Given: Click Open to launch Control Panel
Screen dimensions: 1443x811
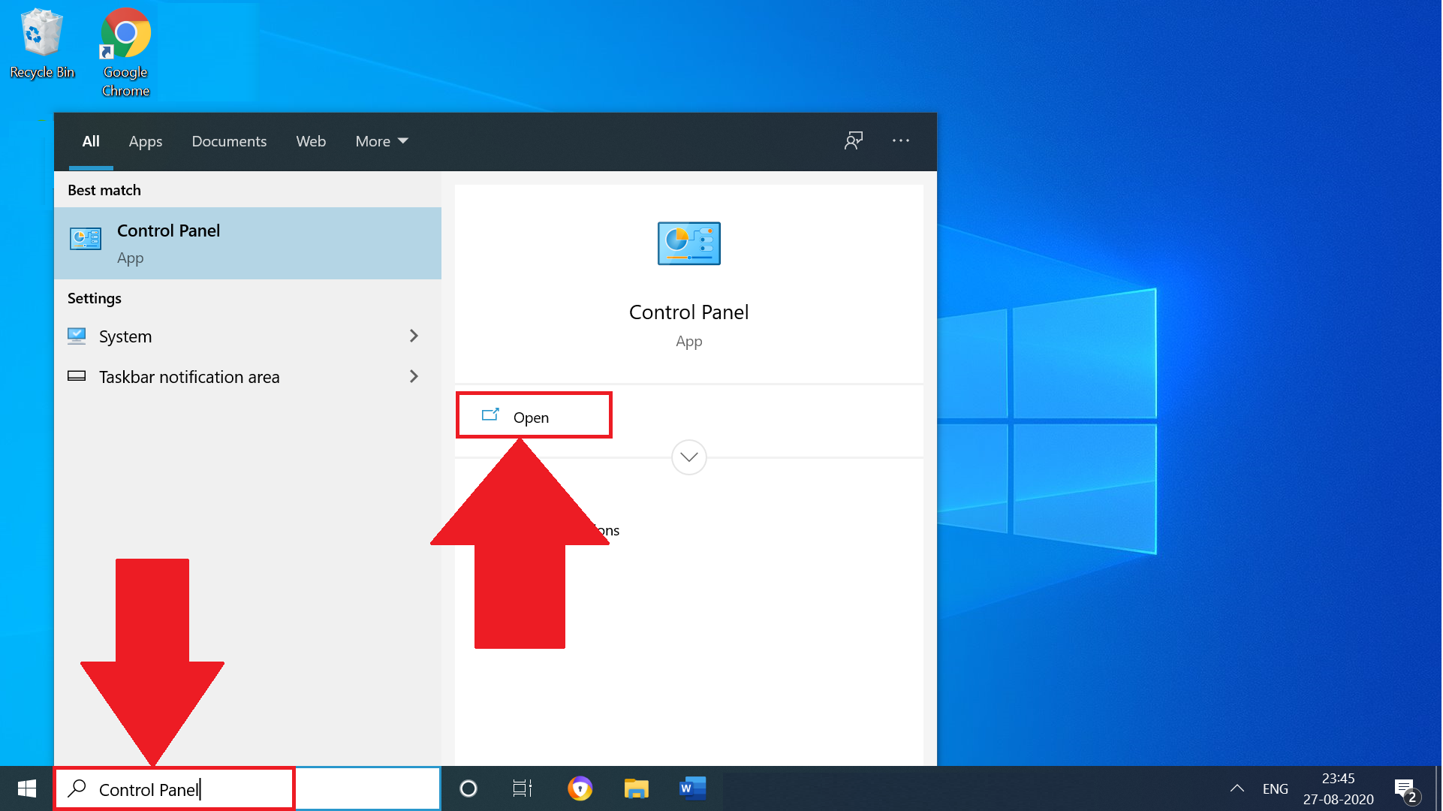Looking at the screenshot, I should click(x=532, y=416).
